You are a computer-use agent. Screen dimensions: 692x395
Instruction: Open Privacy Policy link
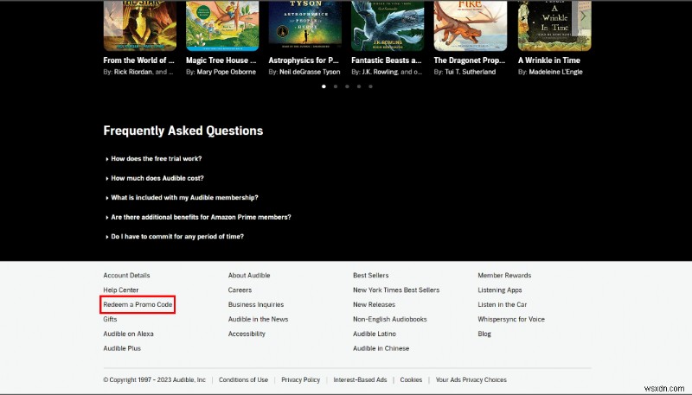click(300, 379)
